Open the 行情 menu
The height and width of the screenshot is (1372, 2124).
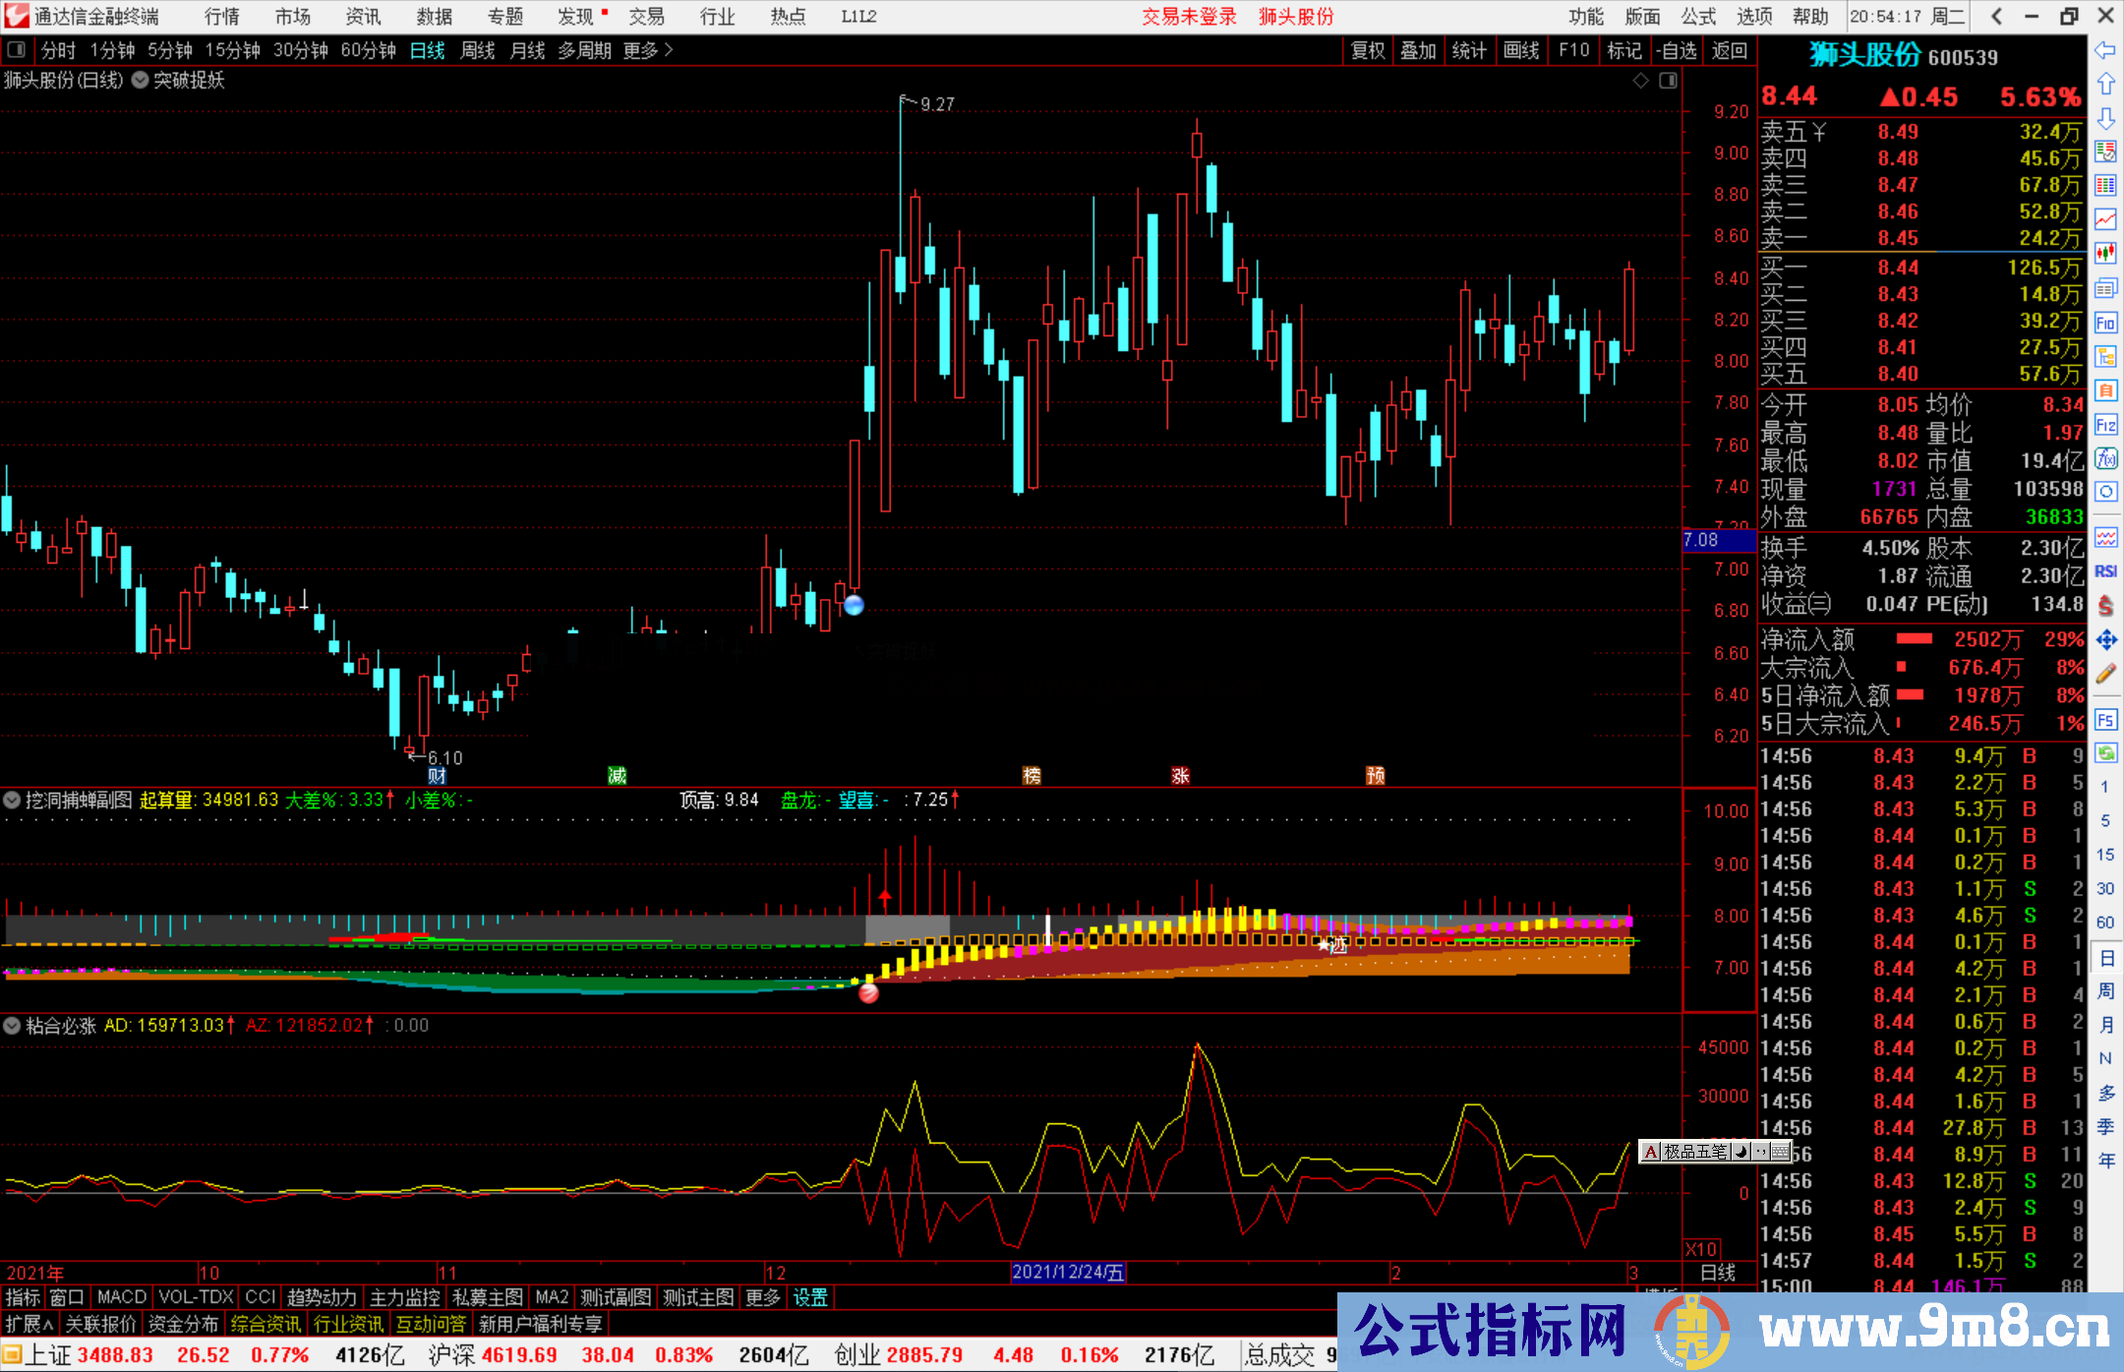click(222, 17)
